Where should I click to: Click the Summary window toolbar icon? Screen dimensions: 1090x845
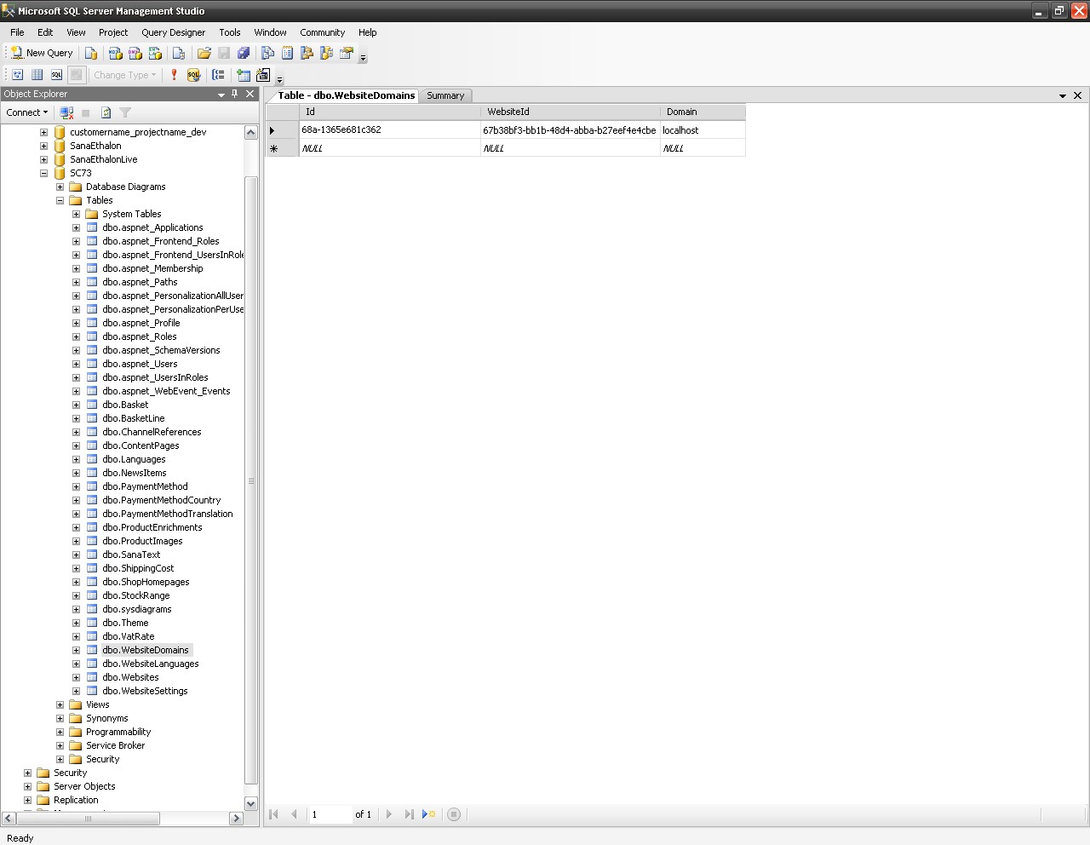tap(287, 53)
